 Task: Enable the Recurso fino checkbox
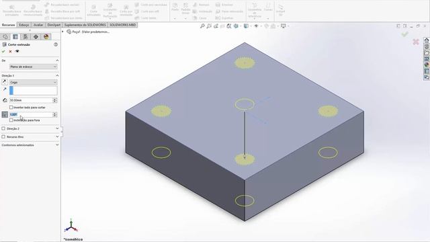pyautogui.click(x=3, y=136)
